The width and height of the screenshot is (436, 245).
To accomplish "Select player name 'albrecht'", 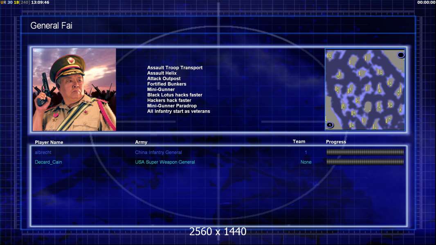I will [x=43, y=152].
